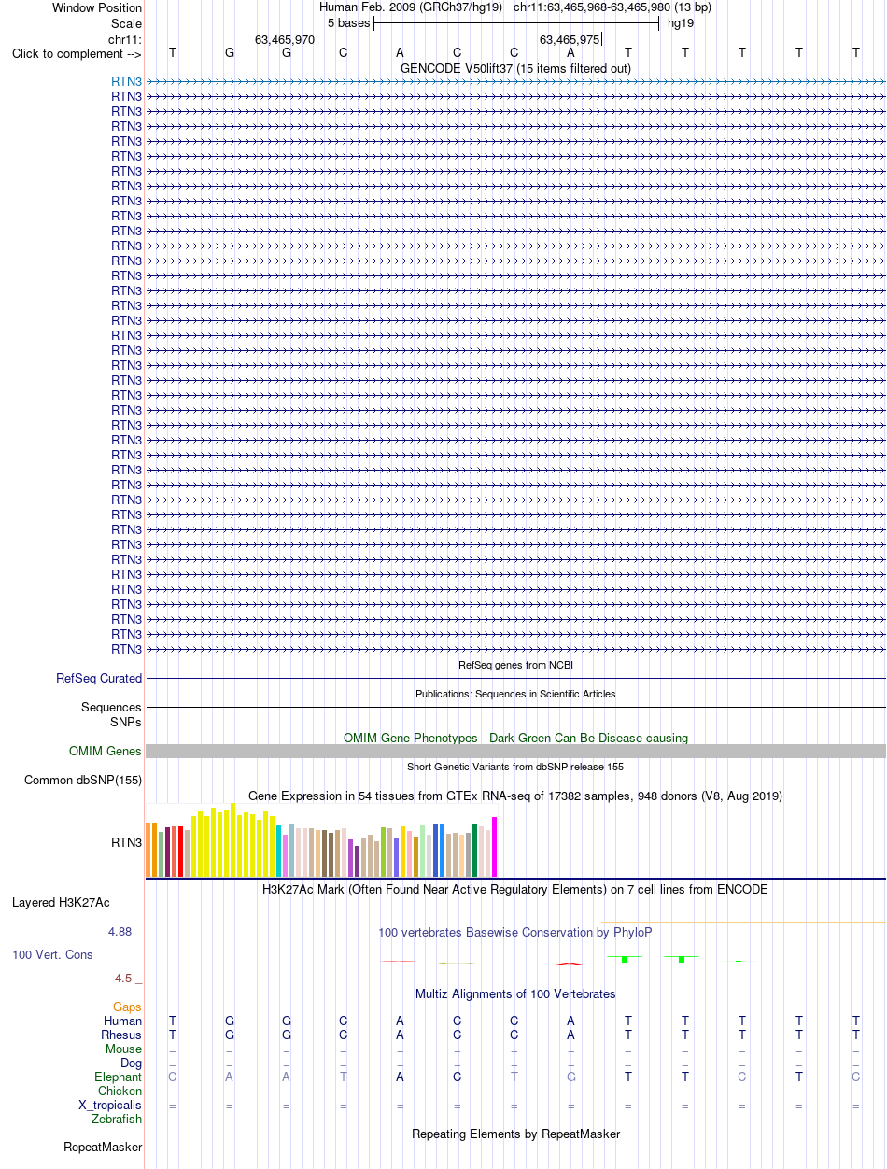
Task: Click the 'Click to complement -->' label
Action: pyautogui.click(x=77, y=53)
